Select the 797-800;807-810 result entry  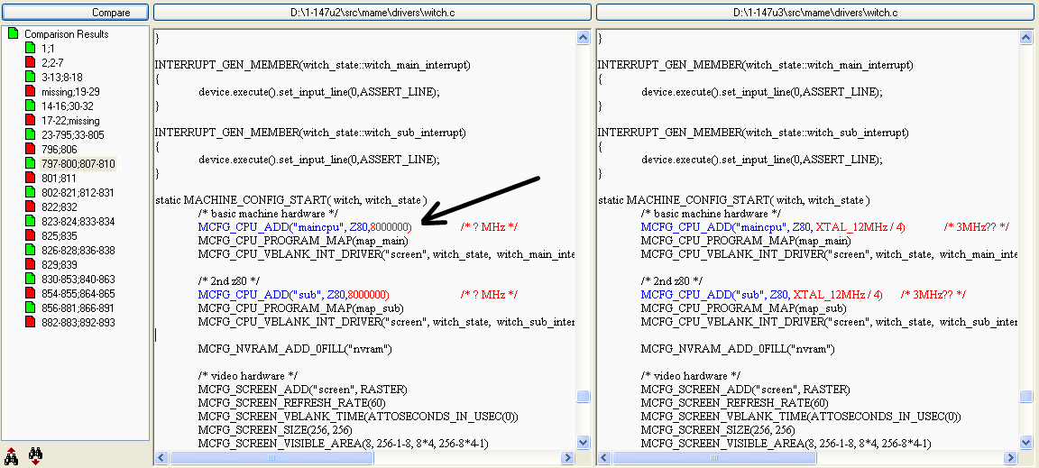click(x=78, y=164)
